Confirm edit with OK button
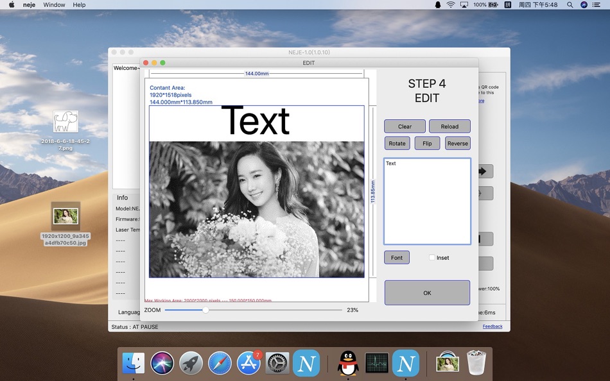 point(427,292)
